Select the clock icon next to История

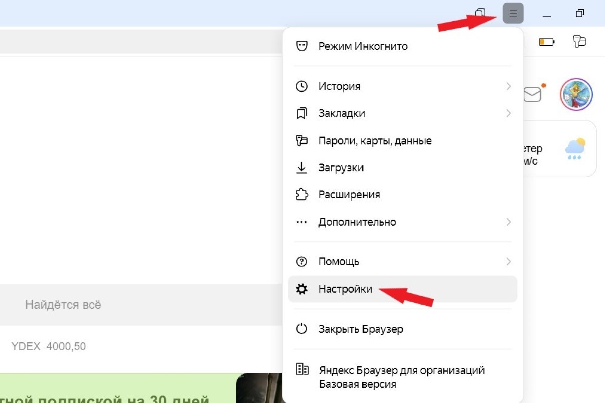[x=301, y=86]
